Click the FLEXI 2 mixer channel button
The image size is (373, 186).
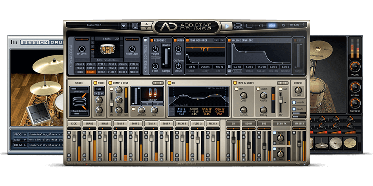(x=198, y=123)
